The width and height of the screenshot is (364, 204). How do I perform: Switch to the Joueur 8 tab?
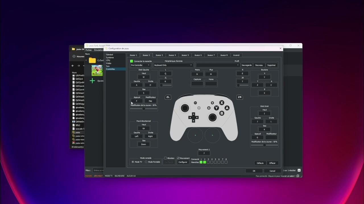pyautogui.click(x=224, y=55)
